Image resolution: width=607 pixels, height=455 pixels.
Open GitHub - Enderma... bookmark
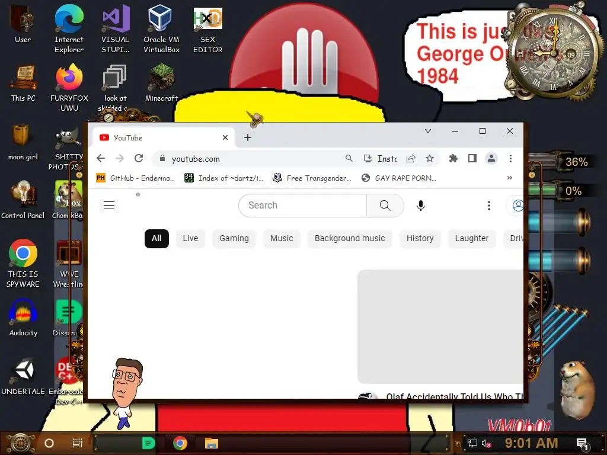point(135,178)
